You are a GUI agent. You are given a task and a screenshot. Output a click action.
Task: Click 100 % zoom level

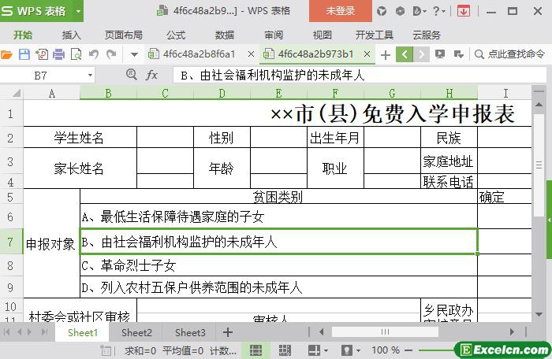pyautogui.click(x=386, y=350)
